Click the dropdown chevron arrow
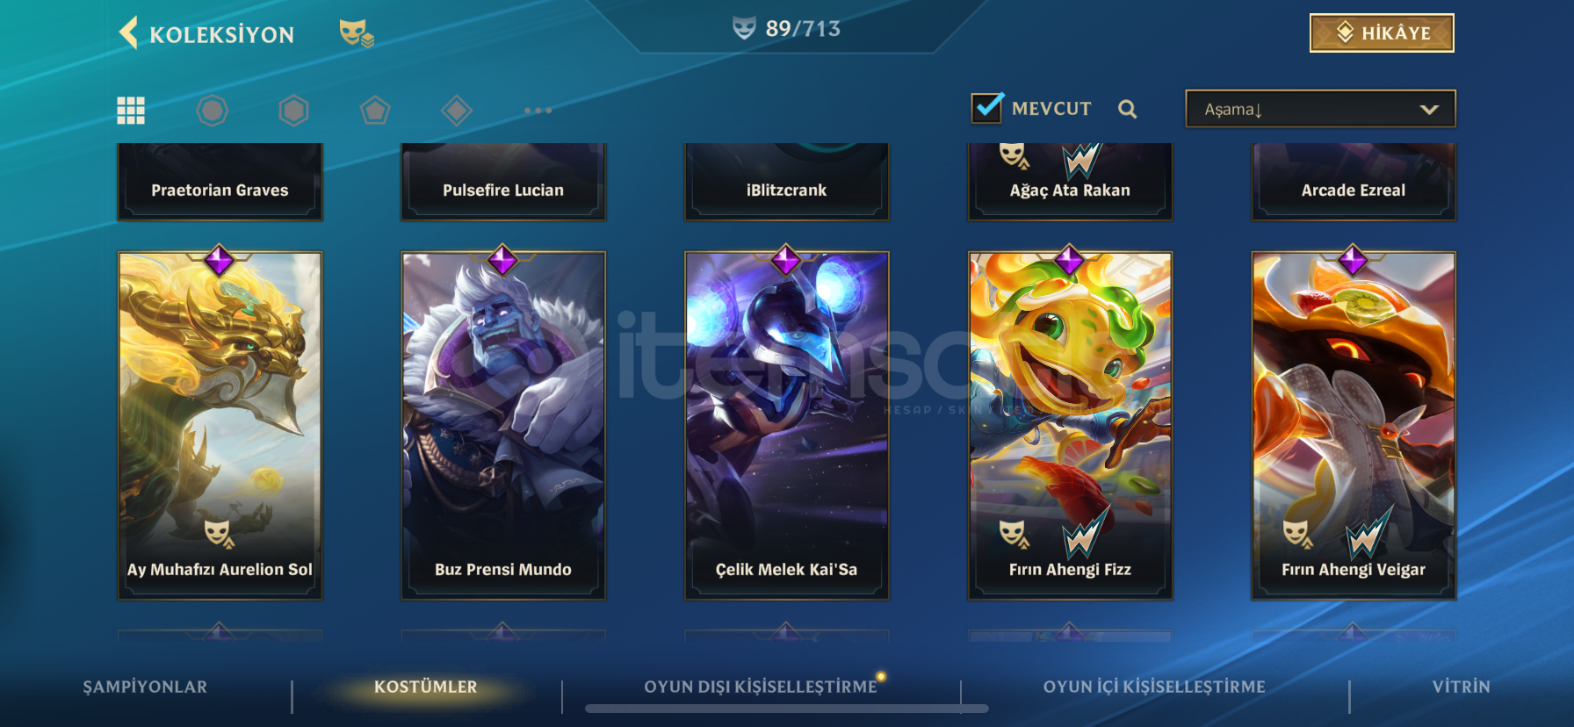Image resolution: width=1574 pixels, height=727 pixels. tap(1429, 110)
